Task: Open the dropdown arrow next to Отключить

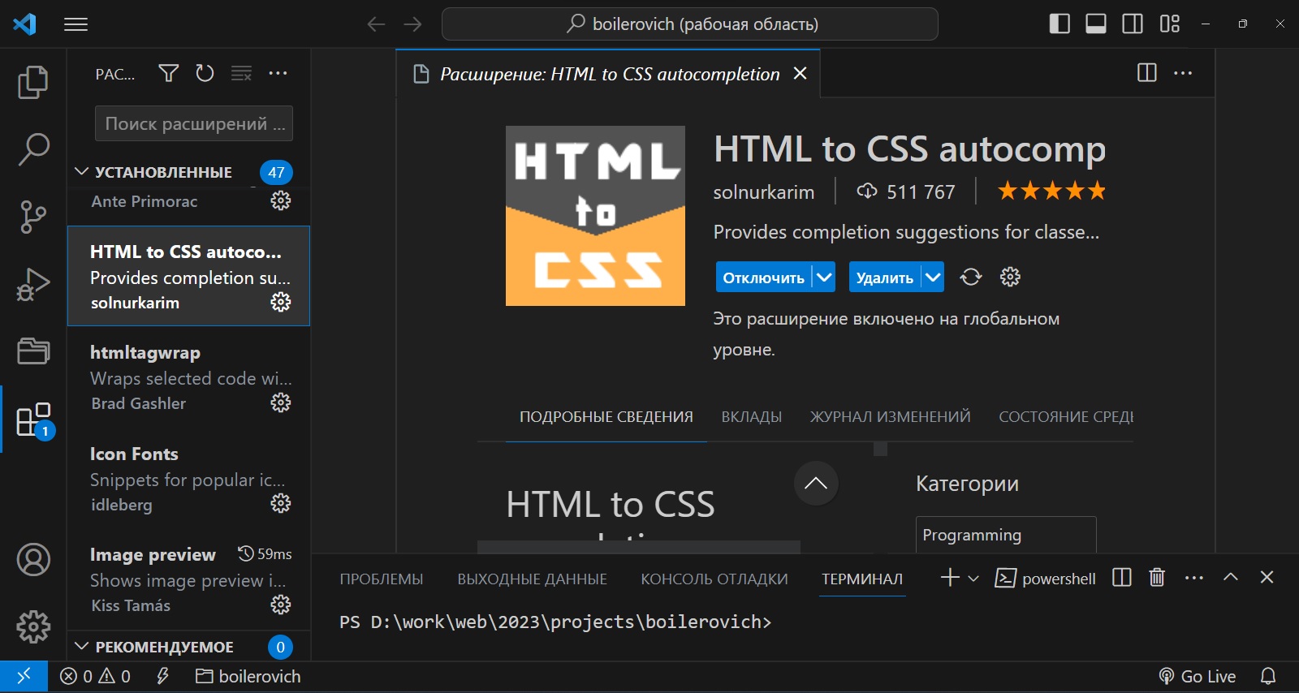Action: coord(824,277)
